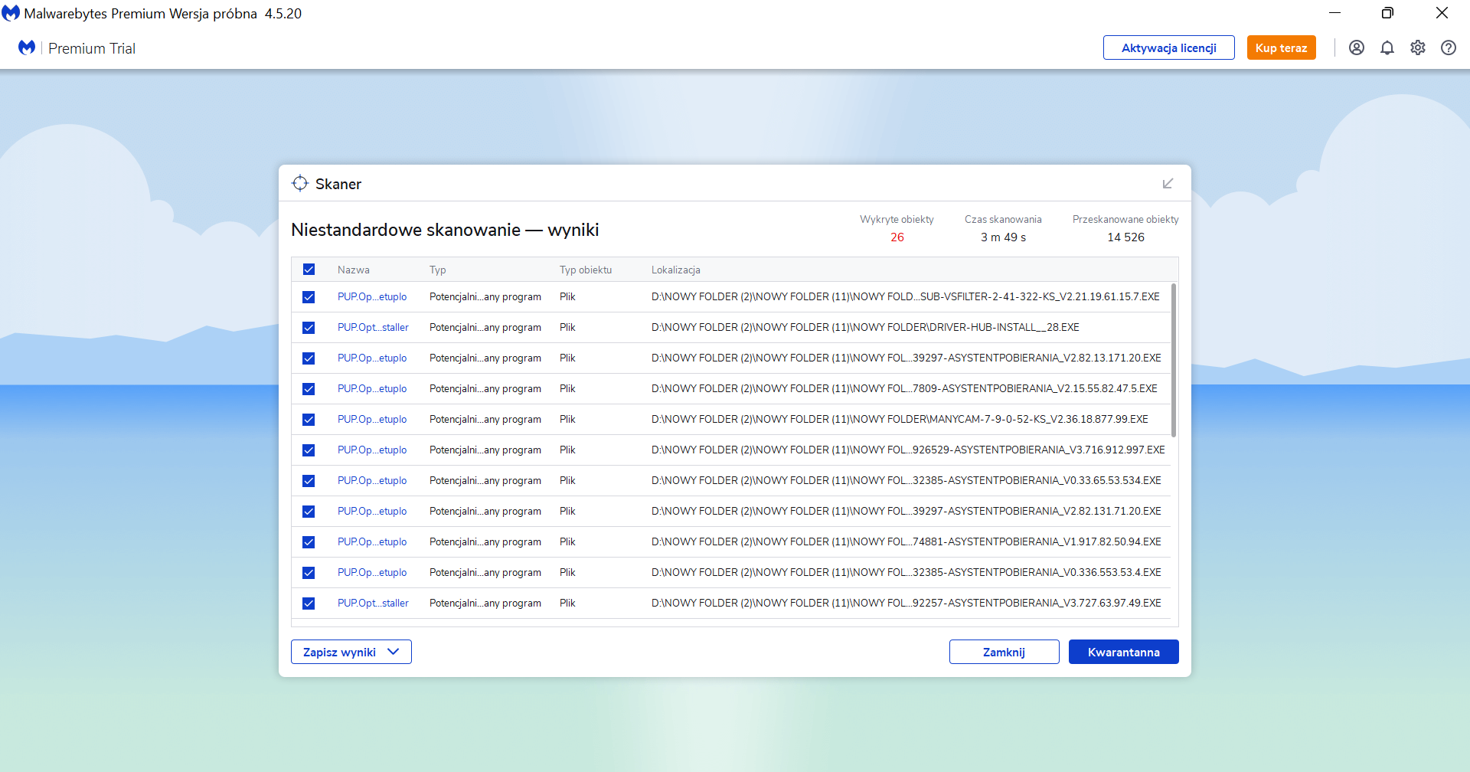This screenshot has height=772, width=1470.
Task: Click the Malwarebytes logo beside Premium Trial
Action: (27, 47)
